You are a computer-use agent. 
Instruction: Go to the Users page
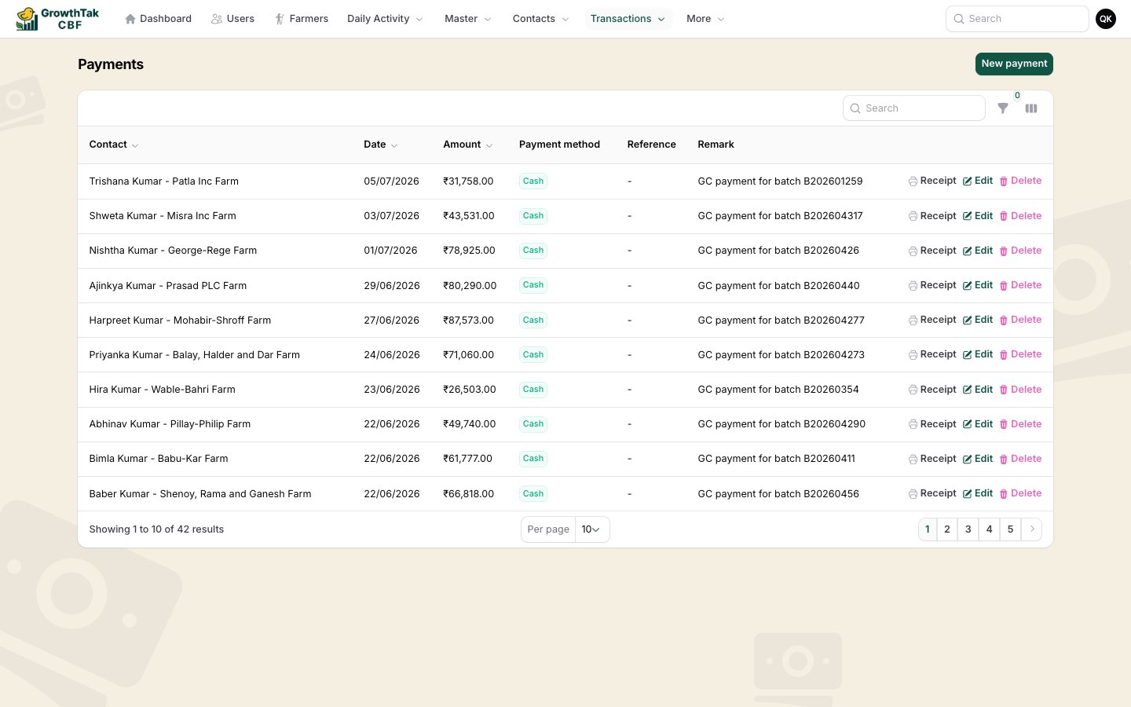coord(232,19)
